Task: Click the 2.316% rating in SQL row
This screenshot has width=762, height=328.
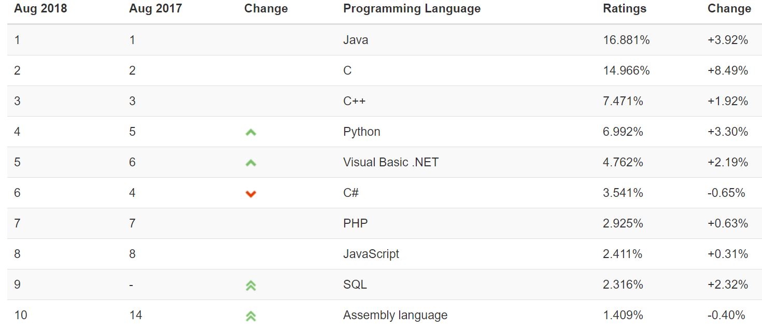Action: point(623,284)
